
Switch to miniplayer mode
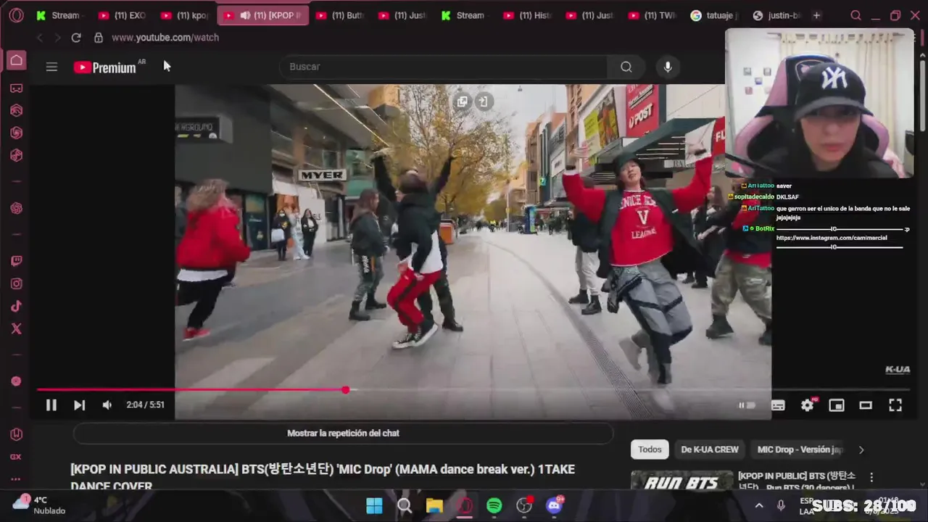click(837, 405)
